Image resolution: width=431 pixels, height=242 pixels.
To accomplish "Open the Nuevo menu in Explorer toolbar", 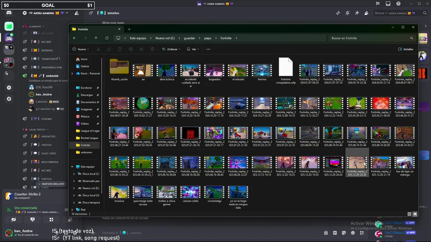I will pos(81,49).
